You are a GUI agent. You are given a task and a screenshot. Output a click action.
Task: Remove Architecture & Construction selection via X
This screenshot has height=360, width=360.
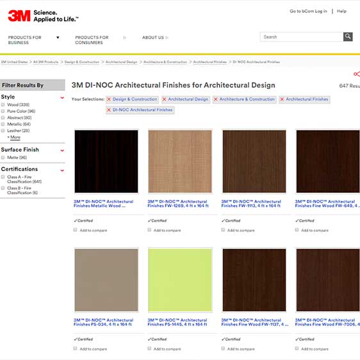pos(216,99)
